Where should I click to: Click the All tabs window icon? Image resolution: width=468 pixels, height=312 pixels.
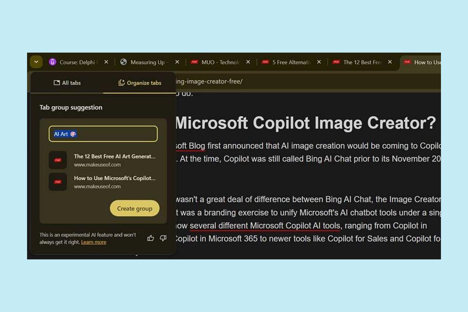click(x=57, y=83)
